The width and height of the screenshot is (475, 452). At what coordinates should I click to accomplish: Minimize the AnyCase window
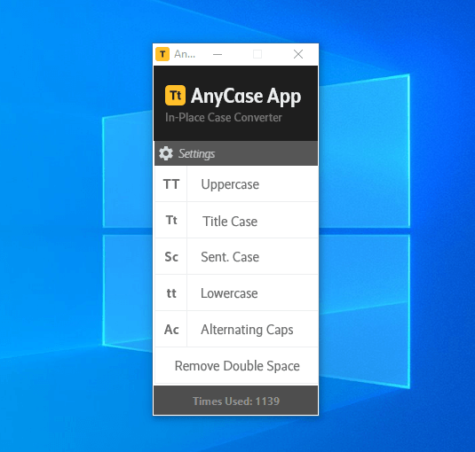[218, 54]
